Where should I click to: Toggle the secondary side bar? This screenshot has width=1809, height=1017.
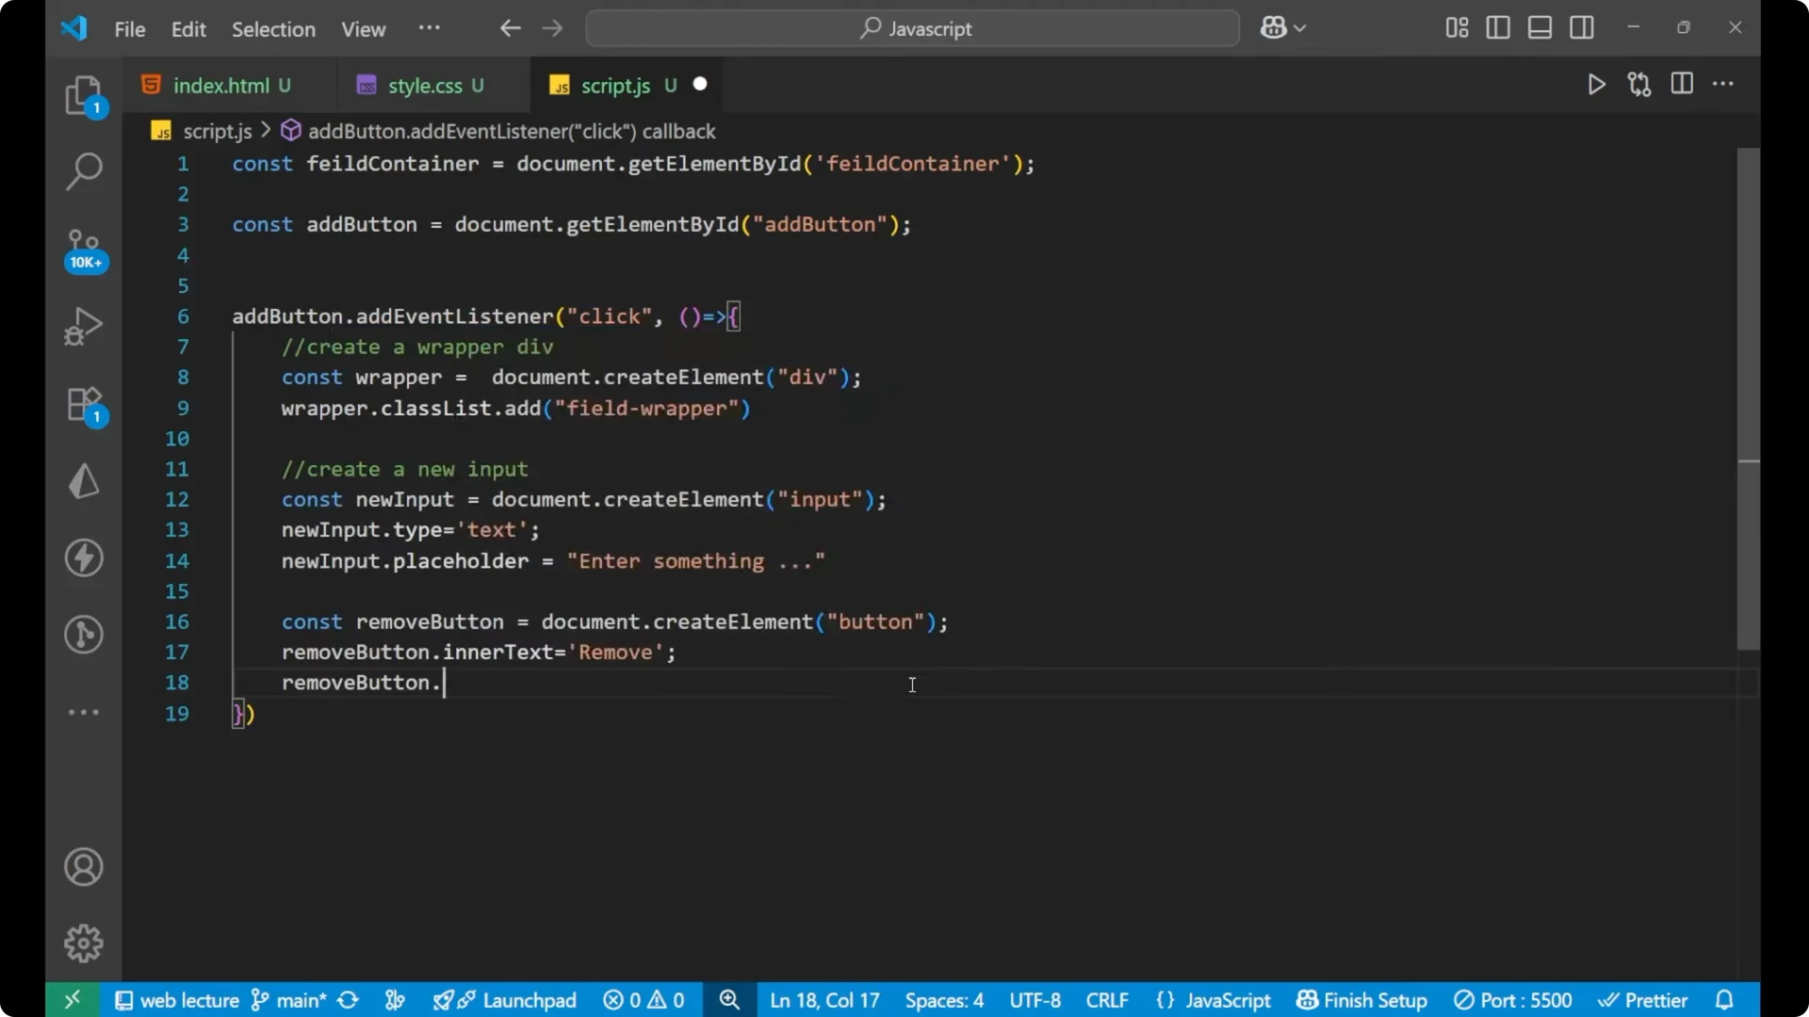(1582, 27)
